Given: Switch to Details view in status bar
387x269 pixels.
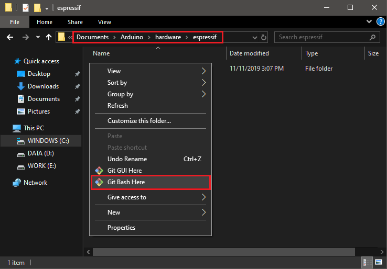Looking at the screenshot, I should point(367,262).
